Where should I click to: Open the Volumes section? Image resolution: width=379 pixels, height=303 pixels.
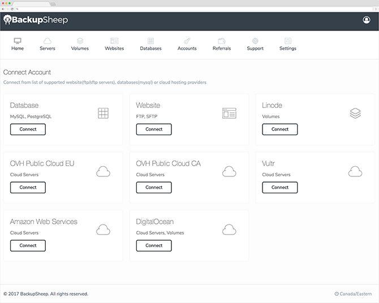[80, 44]
